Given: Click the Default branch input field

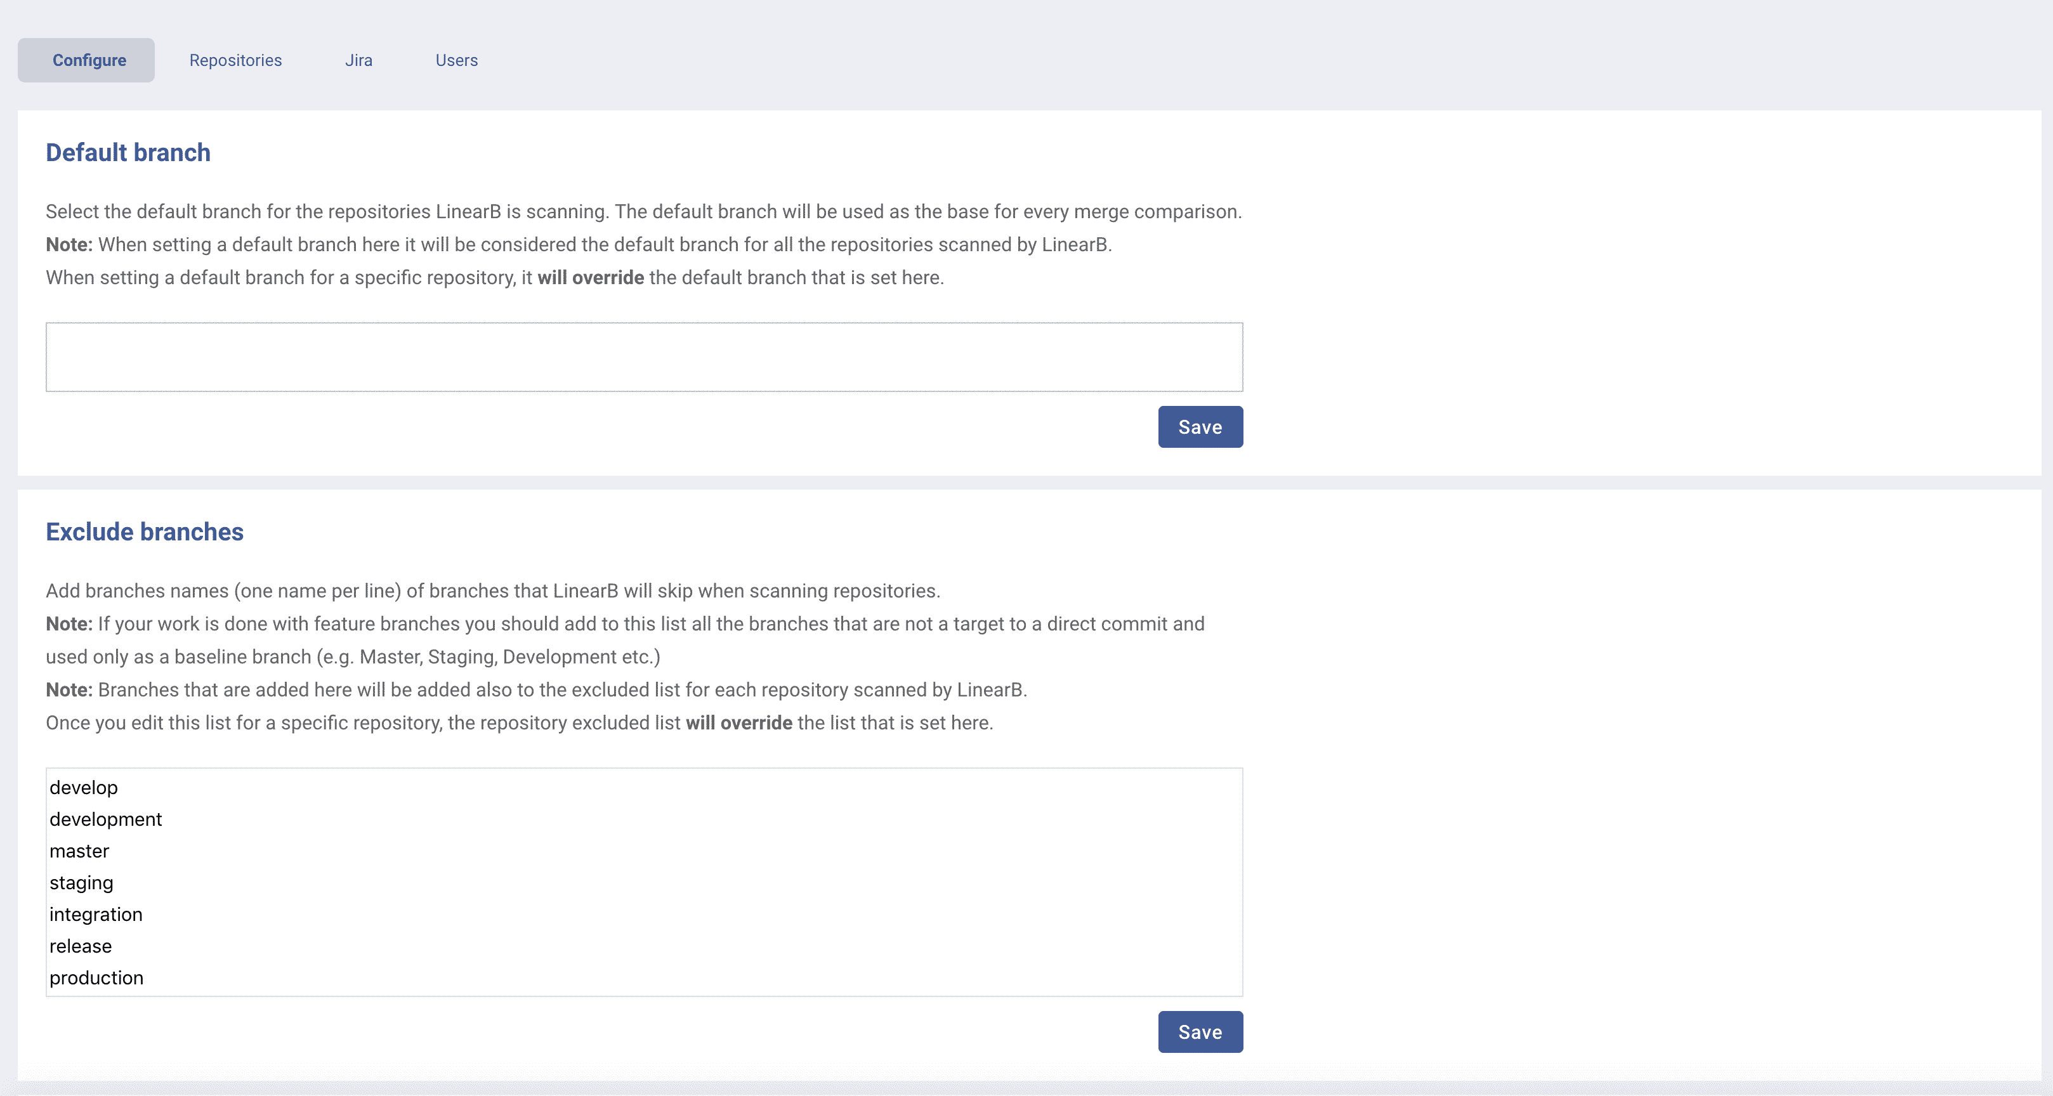Looking at the screenshot, I should coord(644,357).
